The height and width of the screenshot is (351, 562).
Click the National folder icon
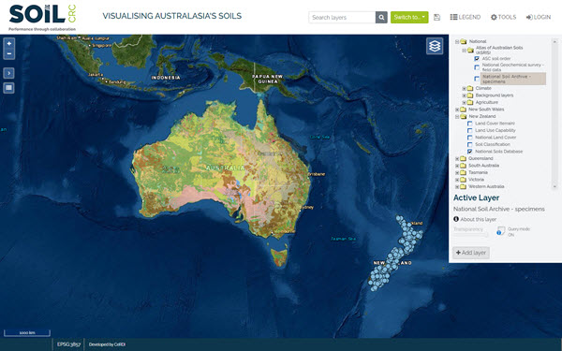tap(464, 41)
